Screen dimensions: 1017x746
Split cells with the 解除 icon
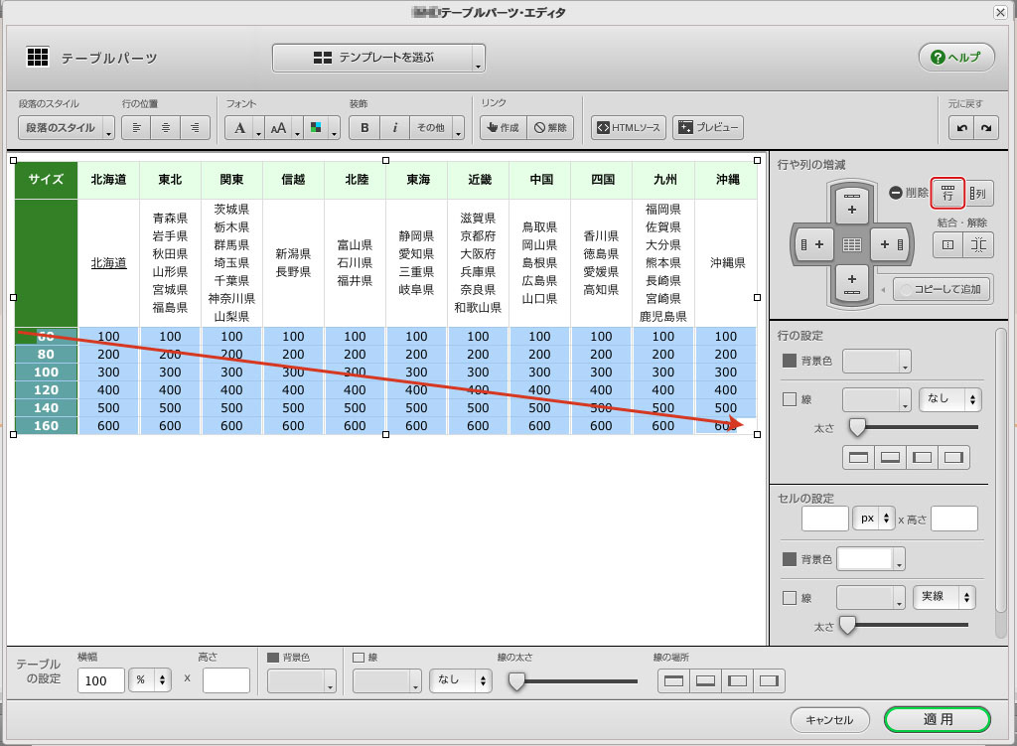click(x=978, y=244)
